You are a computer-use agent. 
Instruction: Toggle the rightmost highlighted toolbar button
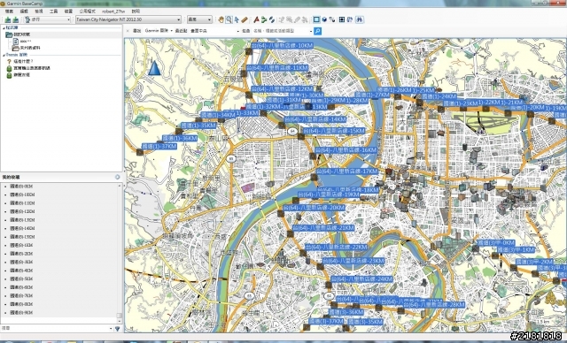coord(360,19)
